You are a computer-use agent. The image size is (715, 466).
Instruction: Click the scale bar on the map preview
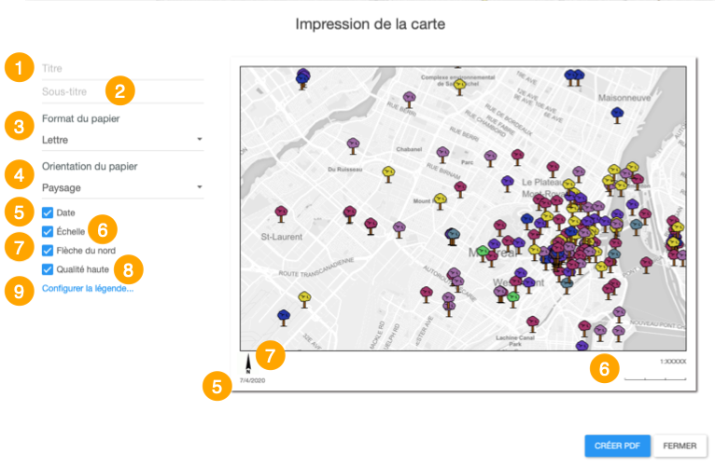(654, 378)
